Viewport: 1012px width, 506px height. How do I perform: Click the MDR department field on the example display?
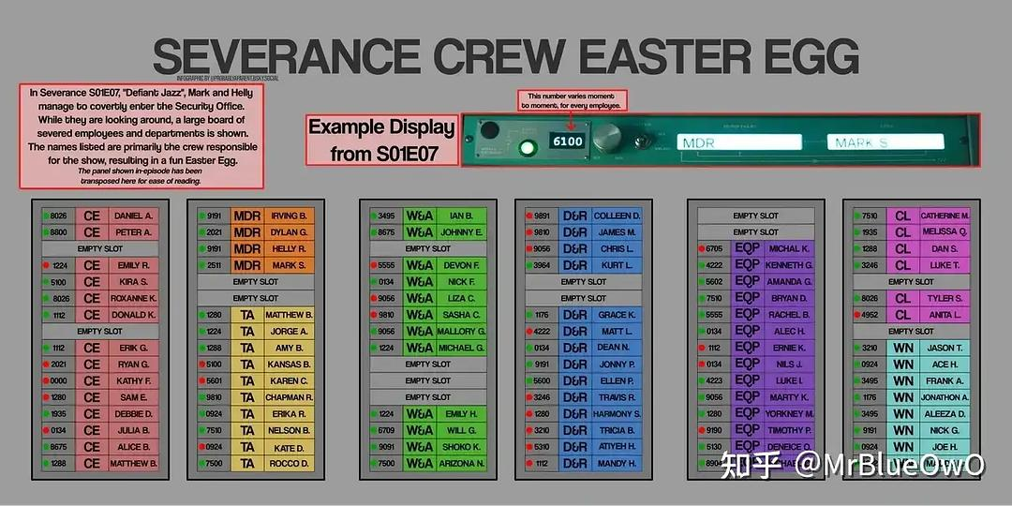point(739,142)
